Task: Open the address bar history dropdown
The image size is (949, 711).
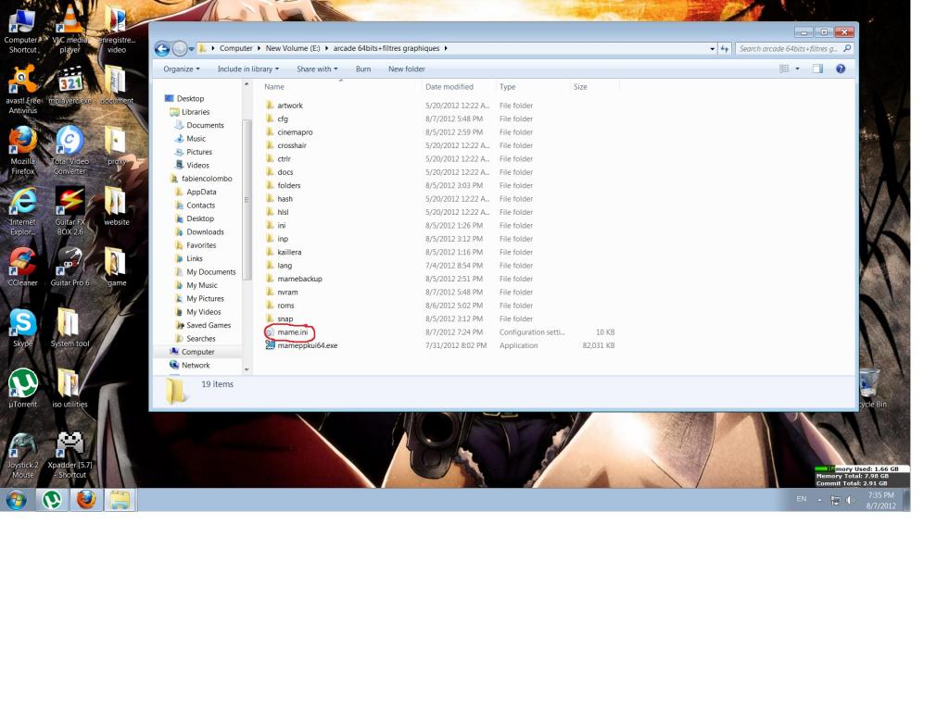Action: (712, 48)
